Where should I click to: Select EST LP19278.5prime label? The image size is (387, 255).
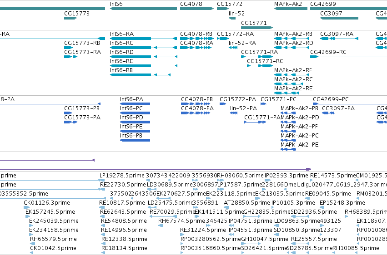[x=122, y=176]
